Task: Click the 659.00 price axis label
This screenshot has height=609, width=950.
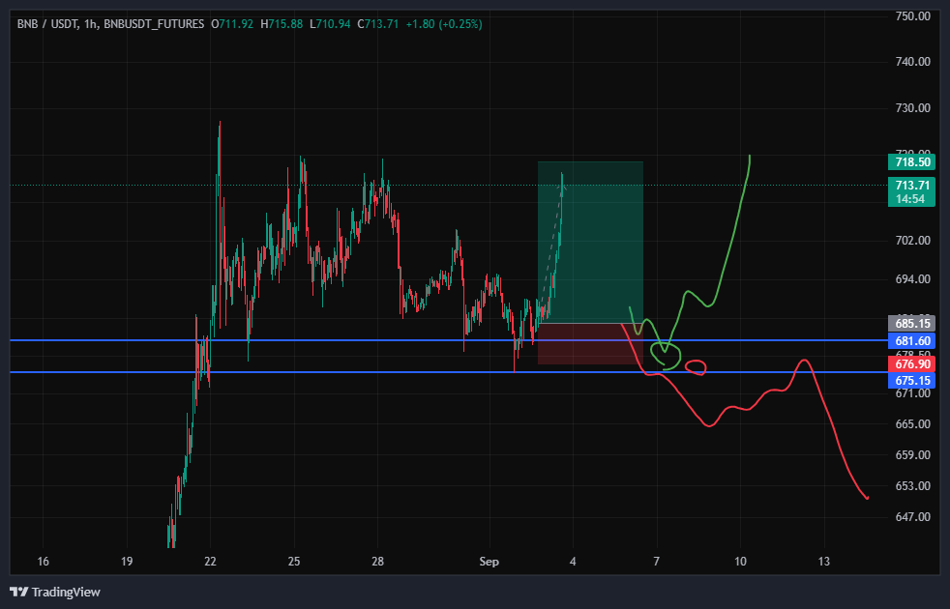Action: click(913, 454)
